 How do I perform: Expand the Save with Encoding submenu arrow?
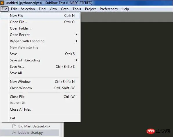point(76,60)
